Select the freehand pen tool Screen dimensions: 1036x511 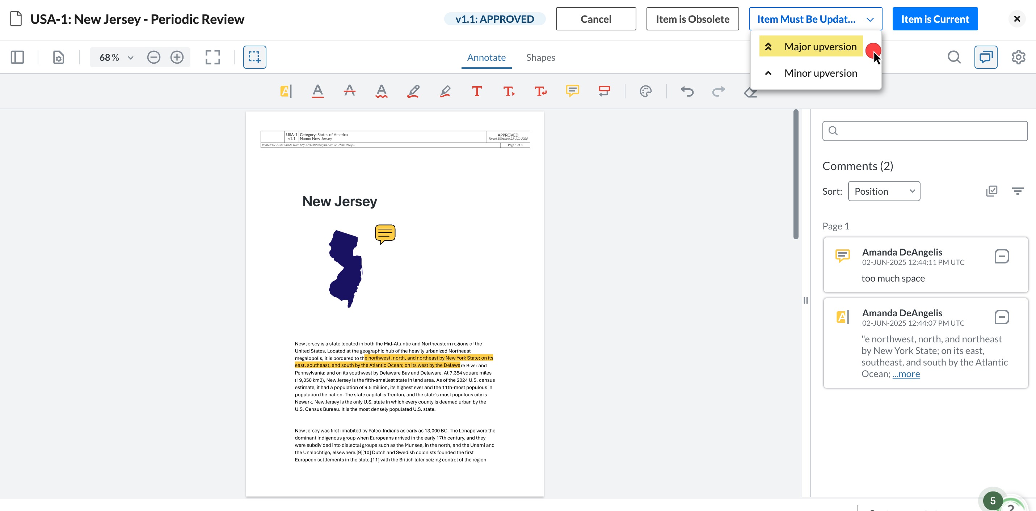click(413, 91)
